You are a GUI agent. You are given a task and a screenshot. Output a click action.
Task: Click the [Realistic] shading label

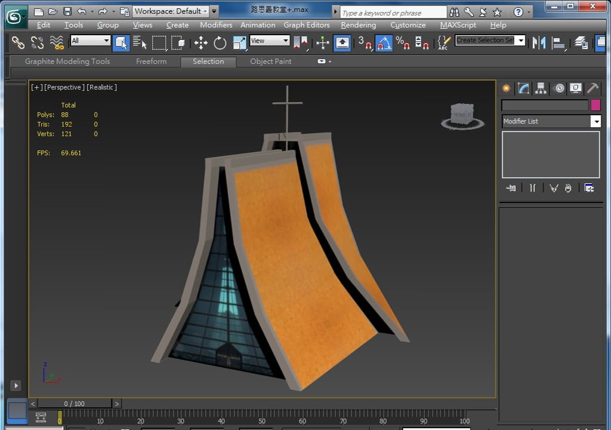point(101,87)
